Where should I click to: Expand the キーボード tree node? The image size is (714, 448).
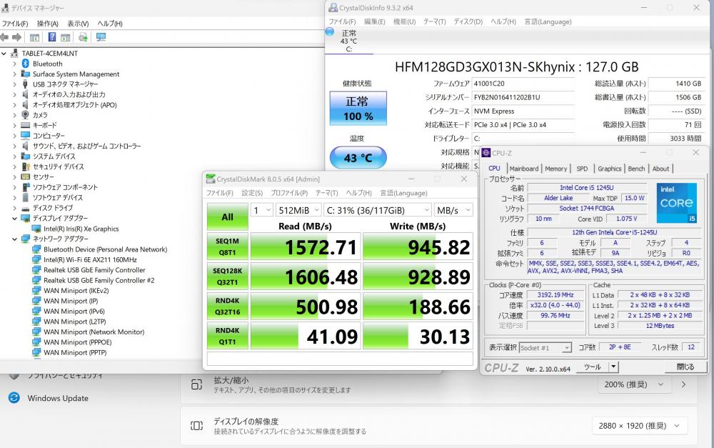[x=14, y=125]
